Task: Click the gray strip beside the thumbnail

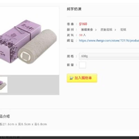Action: [x=33, y=85]
